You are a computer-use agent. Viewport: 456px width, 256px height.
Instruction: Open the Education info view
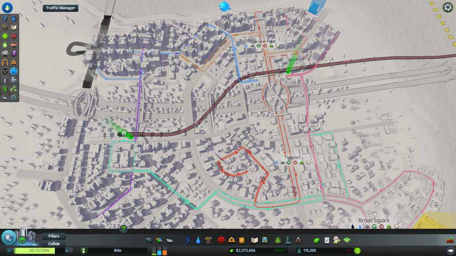[14, 27]
